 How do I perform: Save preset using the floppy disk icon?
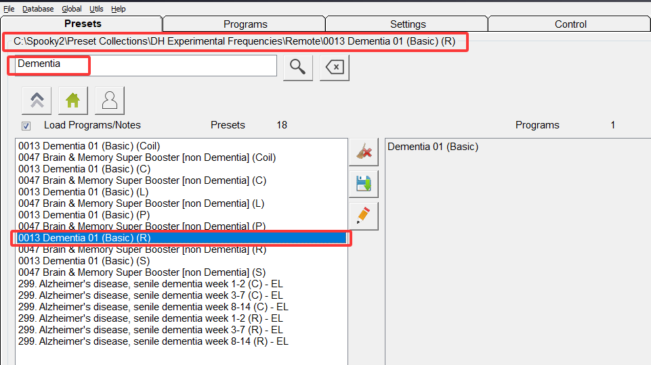(363, 184)
